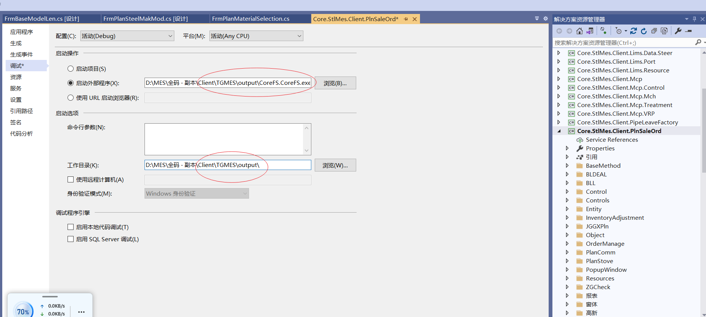Open the 生成事件 properties page
This screenshot has height=317, width=706.
coord(22,54)
